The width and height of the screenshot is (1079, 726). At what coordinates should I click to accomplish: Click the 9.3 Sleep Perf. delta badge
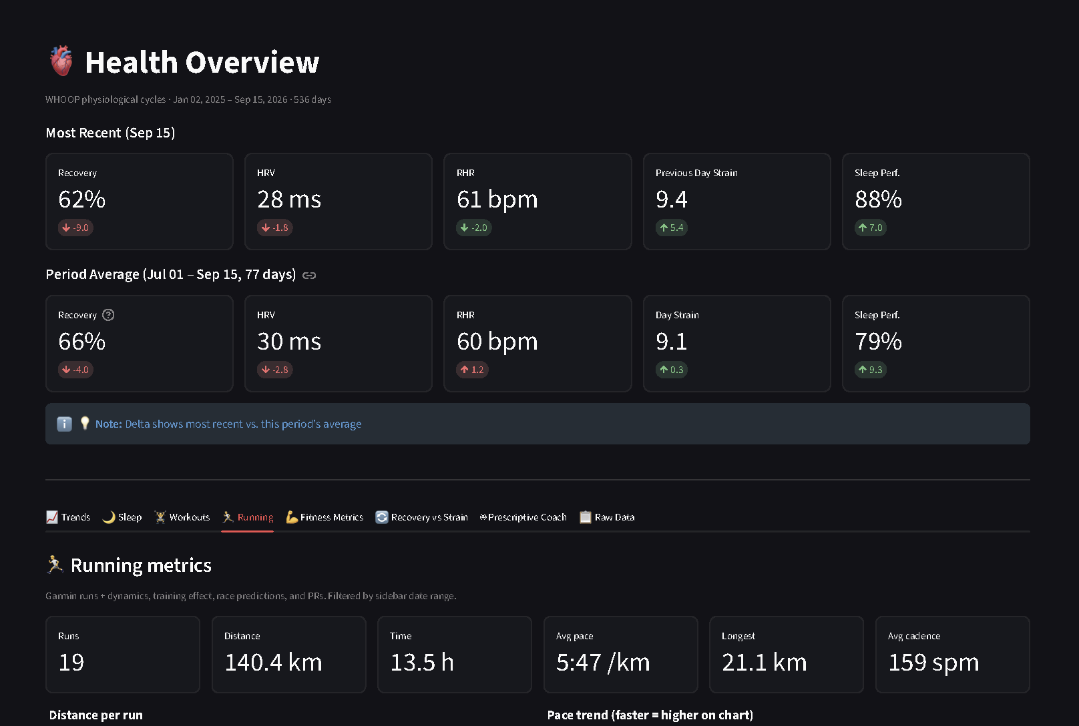click(x=871, y=370)
